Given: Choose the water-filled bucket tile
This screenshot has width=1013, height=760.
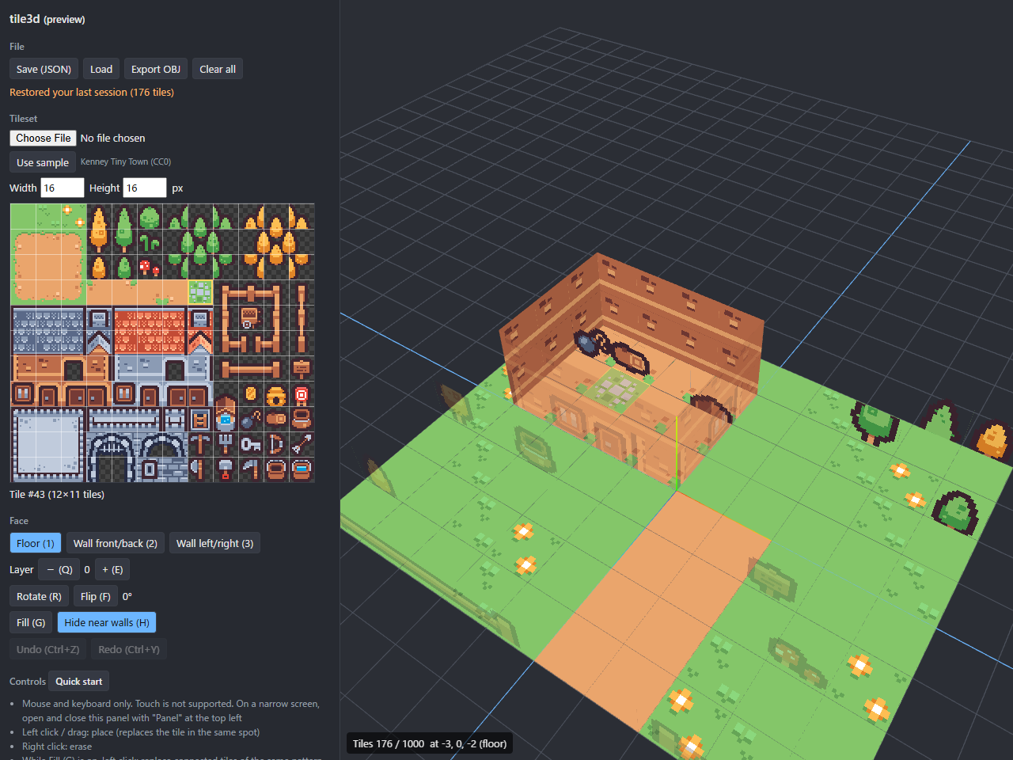Looking at the screenshot, I should [x=302, y=470].
